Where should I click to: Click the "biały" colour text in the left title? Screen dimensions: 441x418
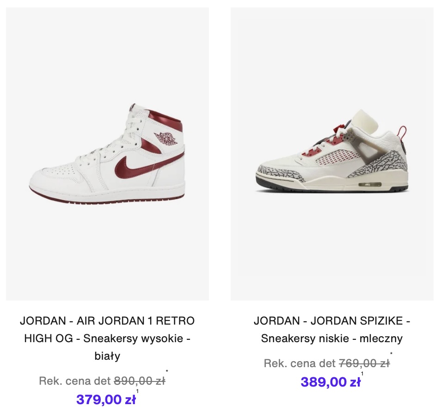(107, 356)
